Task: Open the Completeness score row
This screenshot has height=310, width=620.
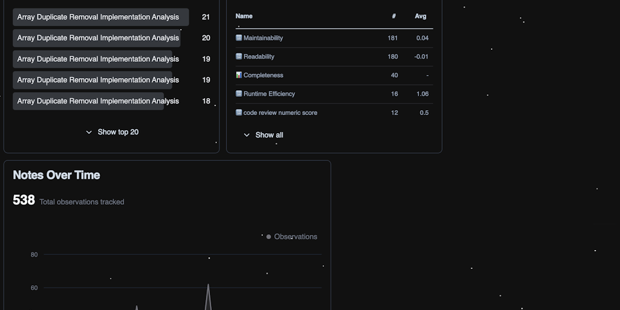Action: pyautogui.click(x=334, y=75)
